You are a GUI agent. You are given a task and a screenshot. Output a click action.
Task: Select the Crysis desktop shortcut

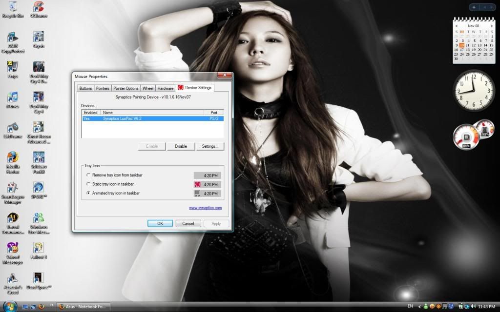coord(39,39)
